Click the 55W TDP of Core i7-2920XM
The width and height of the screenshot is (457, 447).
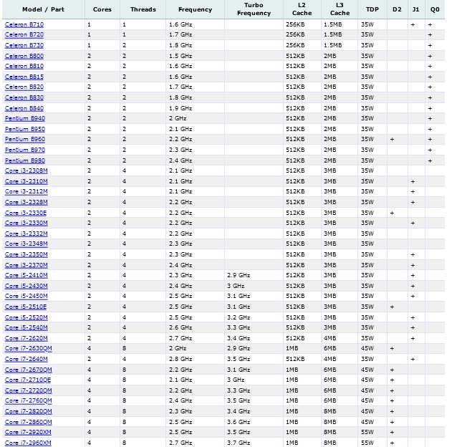point(367,432)
